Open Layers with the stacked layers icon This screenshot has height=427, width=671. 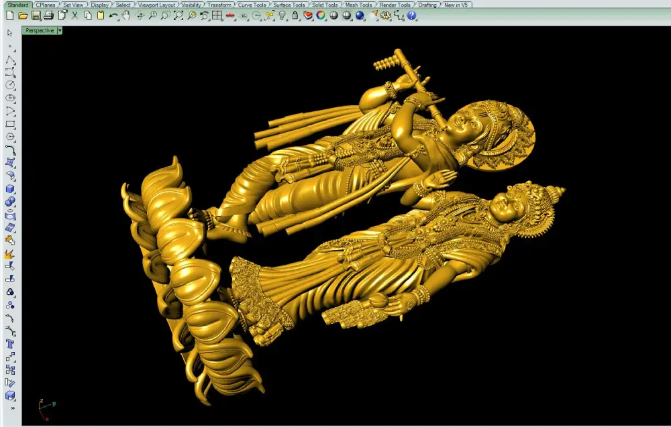click(308, 16)
